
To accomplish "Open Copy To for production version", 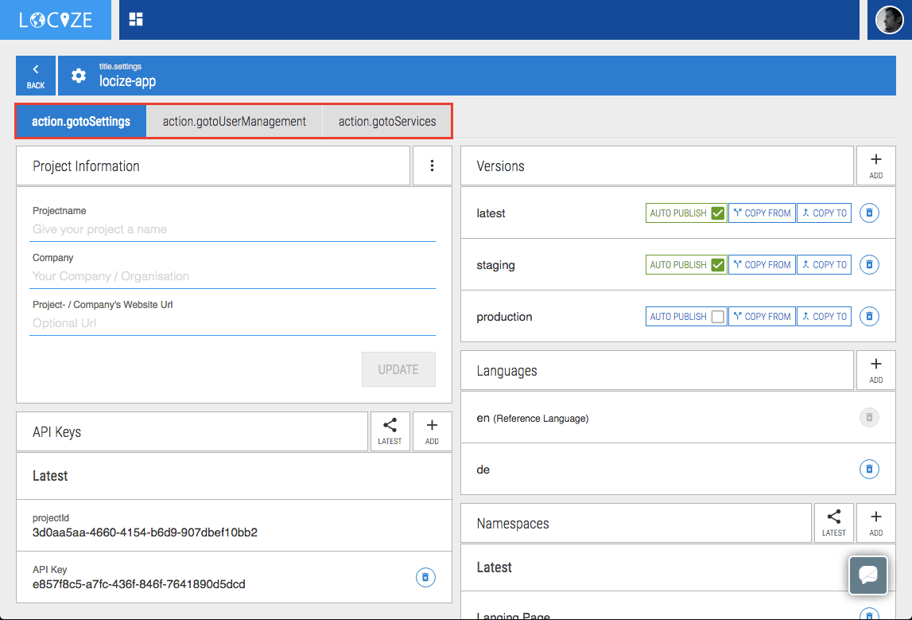I will 824,317.
